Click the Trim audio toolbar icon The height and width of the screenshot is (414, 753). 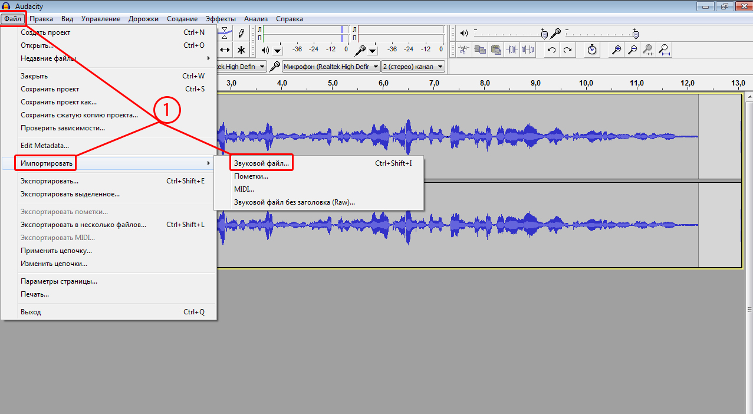[x=512, y=50]
